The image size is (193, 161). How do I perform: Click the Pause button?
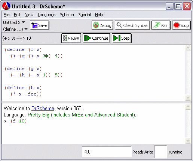tap(71, 38)
